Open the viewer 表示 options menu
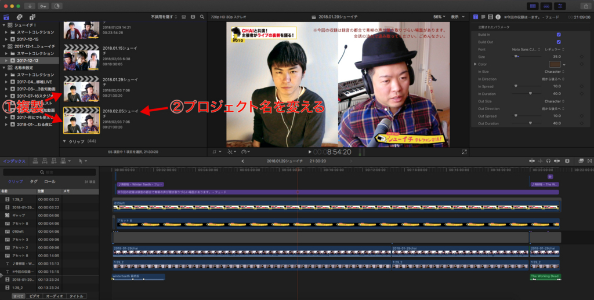594x300 pixels. 458,17
